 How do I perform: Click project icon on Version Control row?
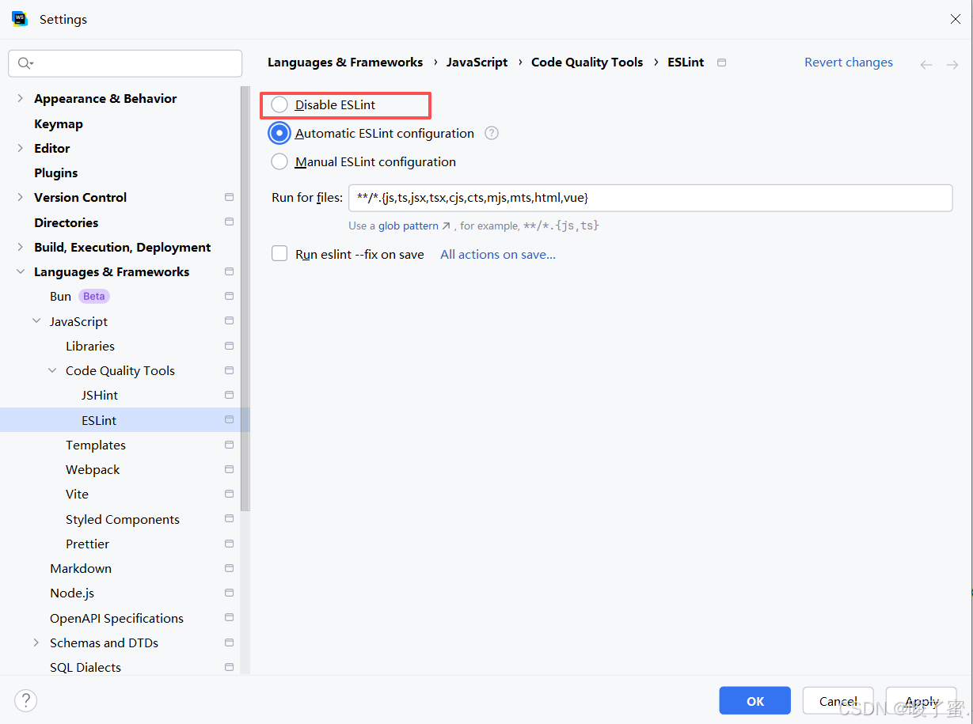click(x=229, y=197)
